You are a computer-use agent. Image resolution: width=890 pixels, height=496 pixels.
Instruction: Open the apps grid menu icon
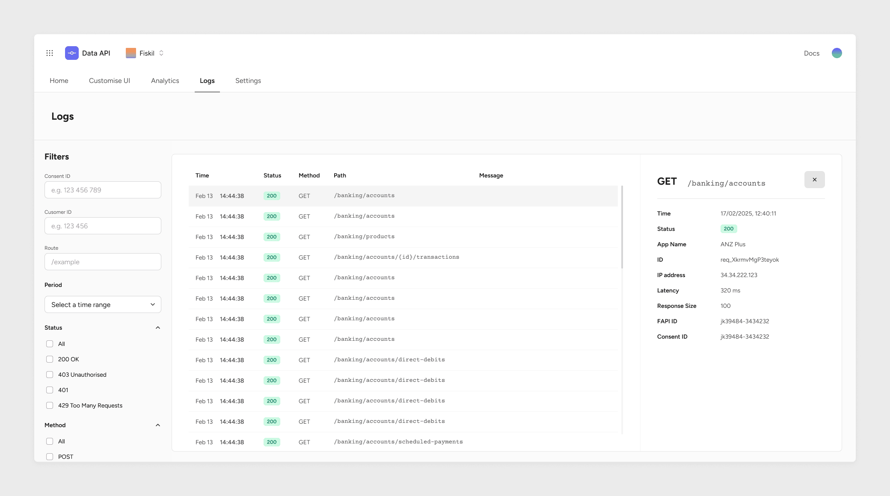(x=50, y=53)
